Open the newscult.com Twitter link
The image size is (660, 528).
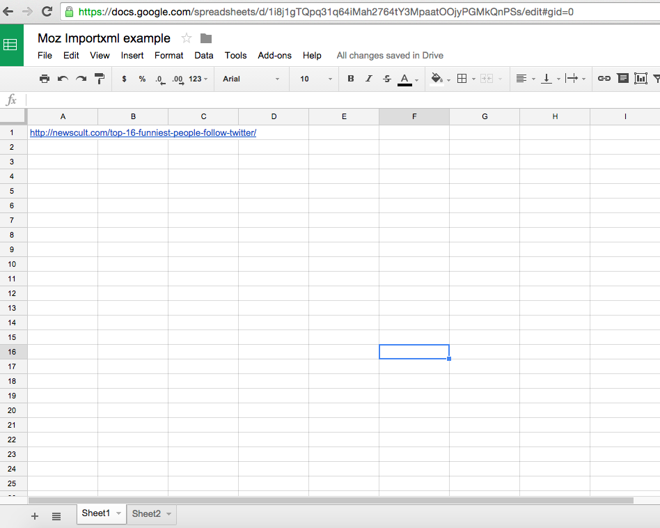143,132
